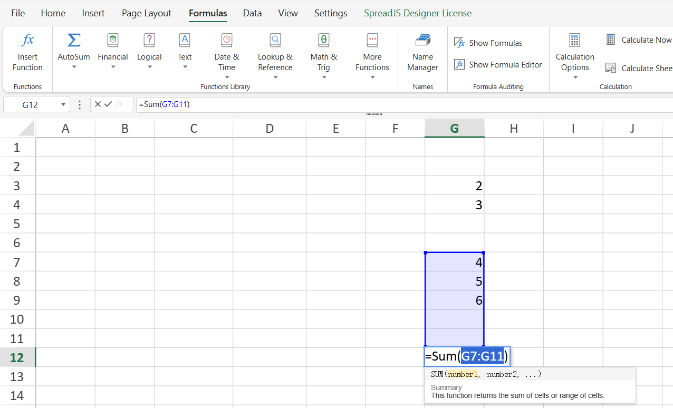Click the fx icon in the formula bar
Image resolution: width=673 pixels, height=408 pixels.
(x=120, y=104)
